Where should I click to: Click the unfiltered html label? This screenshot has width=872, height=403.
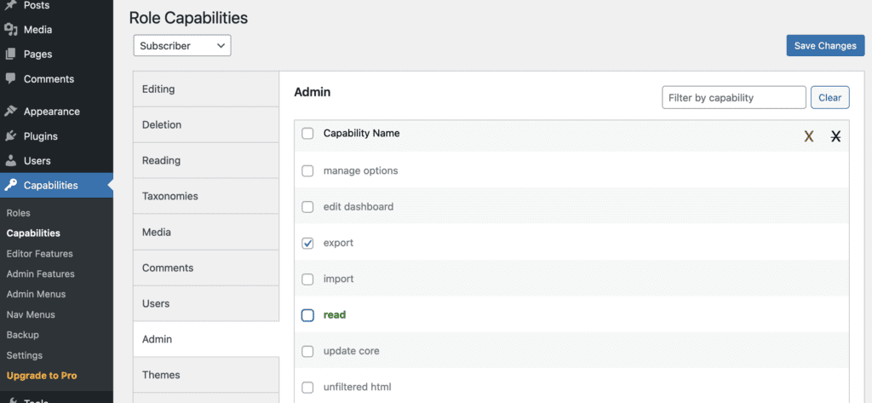[x=357, y=387]
